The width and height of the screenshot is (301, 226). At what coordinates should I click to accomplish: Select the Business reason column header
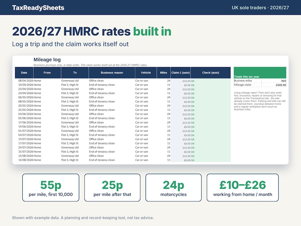pos(112,72)
